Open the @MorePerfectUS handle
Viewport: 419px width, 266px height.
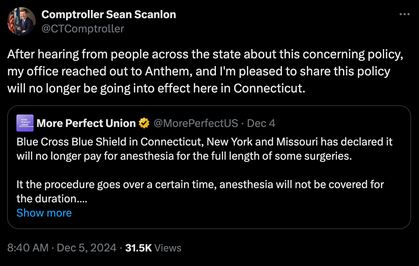click(196, 123)
